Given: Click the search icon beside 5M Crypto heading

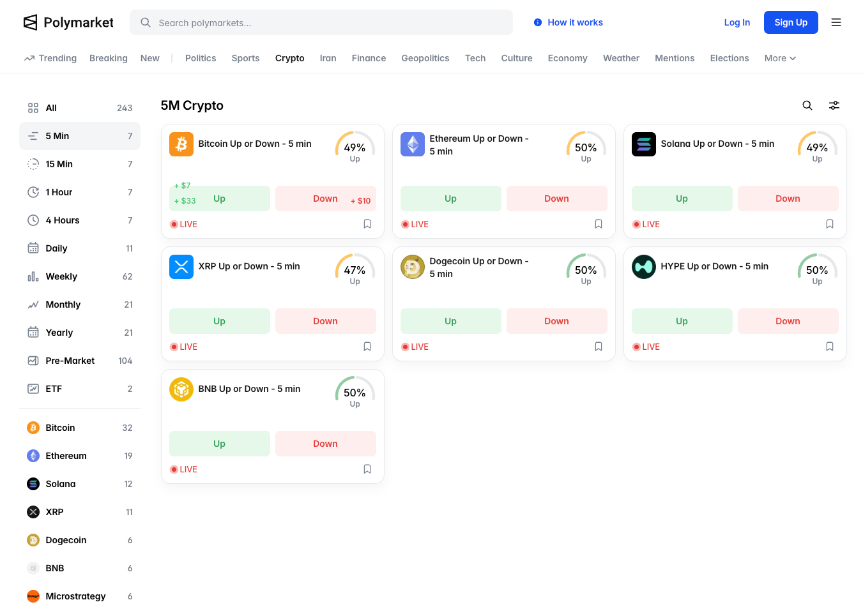Looking at the screenshot, I should 807,105.
